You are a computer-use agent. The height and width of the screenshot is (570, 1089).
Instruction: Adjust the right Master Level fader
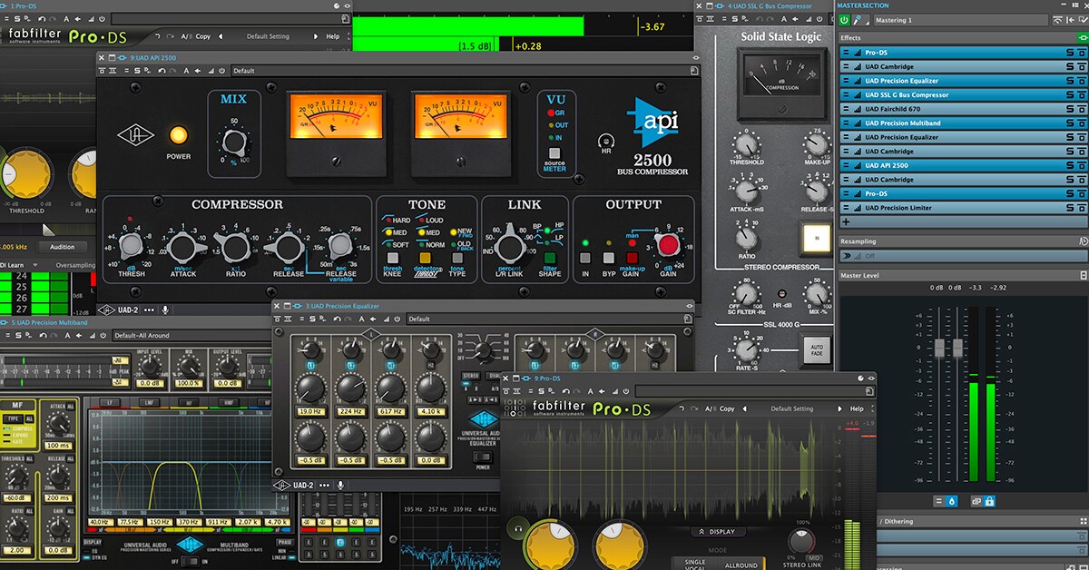pyautogui.click(x=956, y=349)
